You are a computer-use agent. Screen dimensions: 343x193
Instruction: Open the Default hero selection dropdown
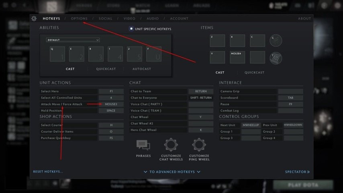(x=73, y=40)
